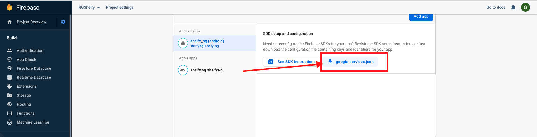
Task: Click the notifications bell icon
Action: click(x=513, y=8)
